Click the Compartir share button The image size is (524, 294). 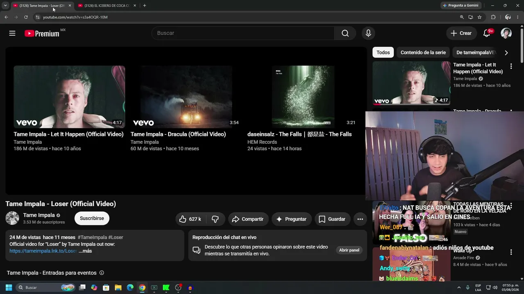click(248, 219)
